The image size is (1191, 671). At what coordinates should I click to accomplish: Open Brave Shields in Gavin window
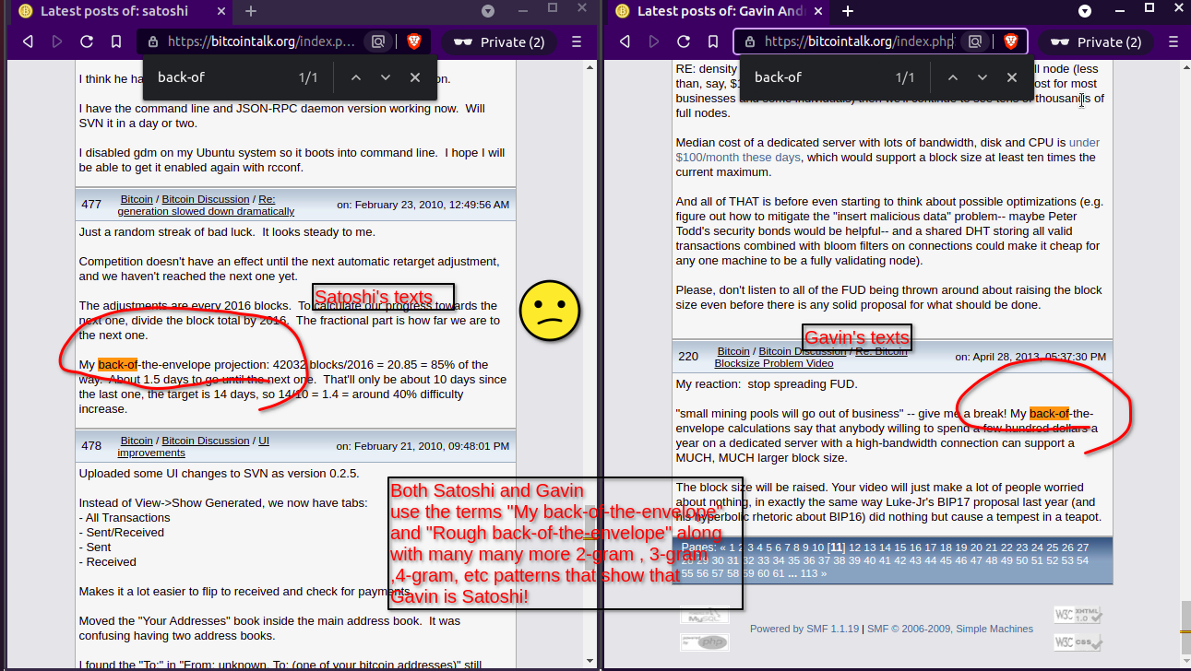pos(1011,41)
